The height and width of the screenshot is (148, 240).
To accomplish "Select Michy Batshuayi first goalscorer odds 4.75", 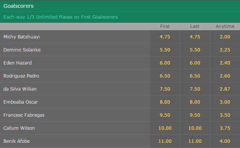I will point(165,37).
